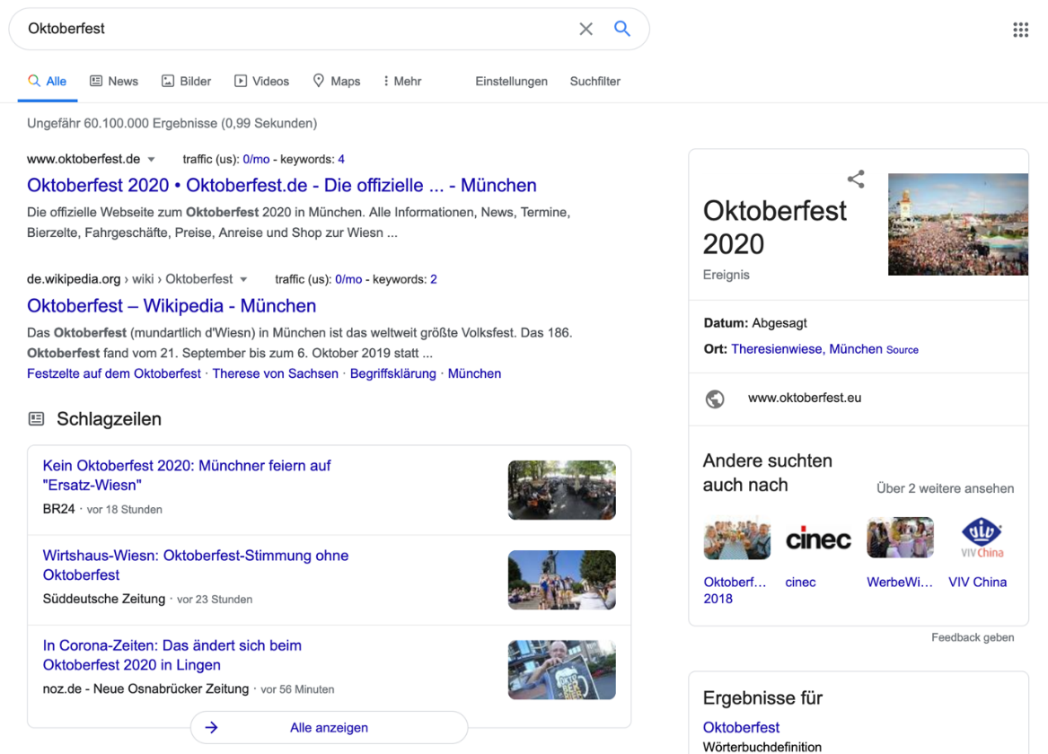Open the cinec related search link

[801, 583]
